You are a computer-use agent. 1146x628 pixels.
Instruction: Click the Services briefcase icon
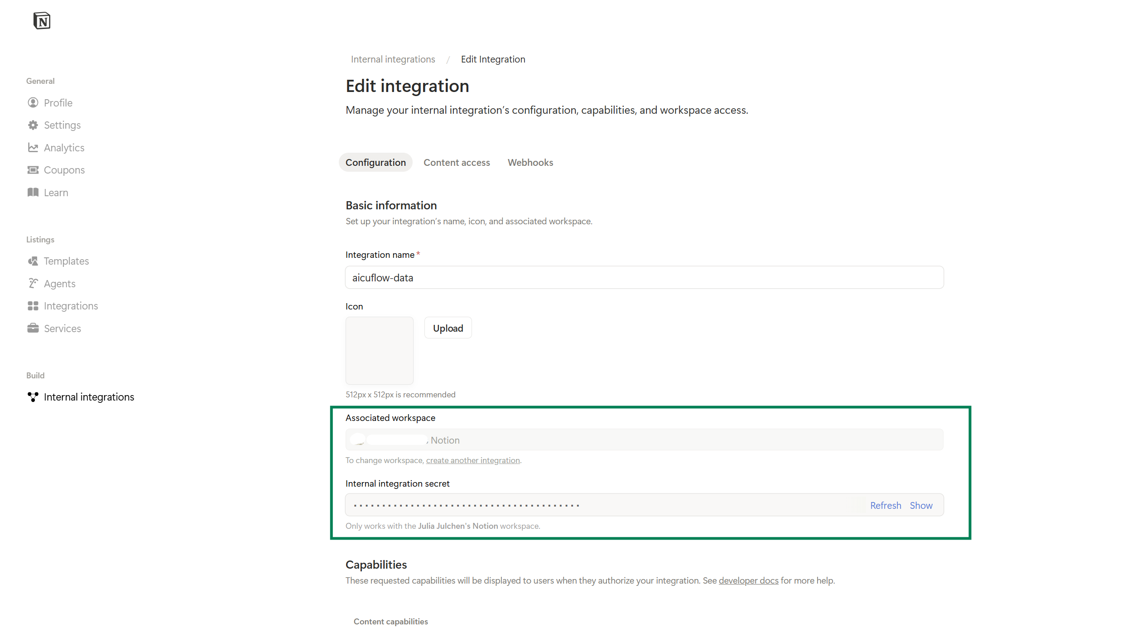[33, 328]
